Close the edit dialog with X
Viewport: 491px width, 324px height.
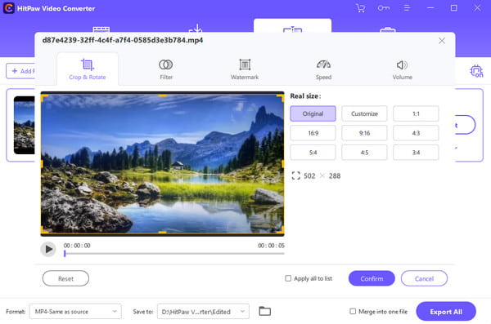[442, 41]
